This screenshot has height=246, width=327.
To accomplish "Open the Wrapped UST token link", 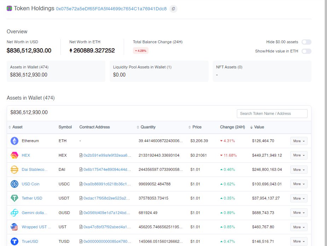I will click(x=36, y=227).
